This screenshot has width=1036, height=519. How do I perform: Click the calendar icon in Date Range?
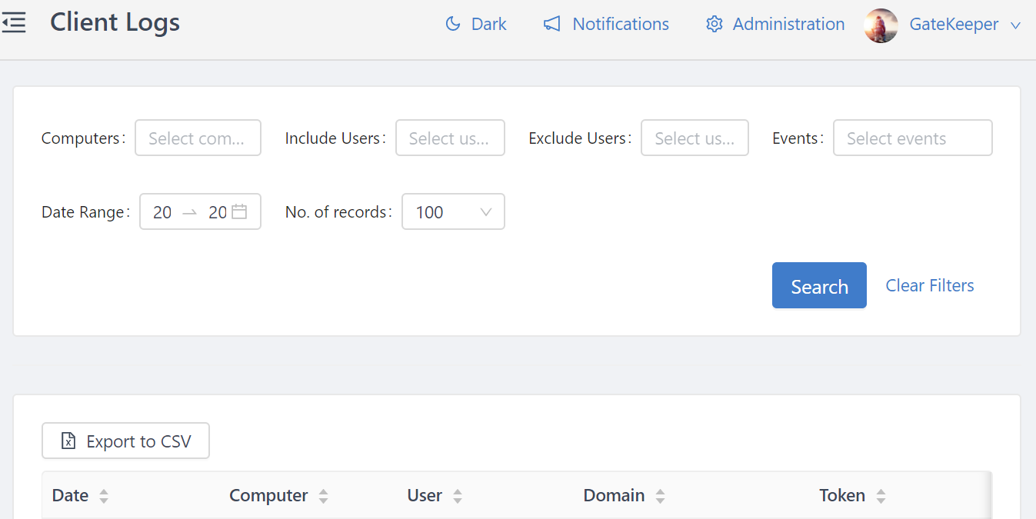click(239, 211)
